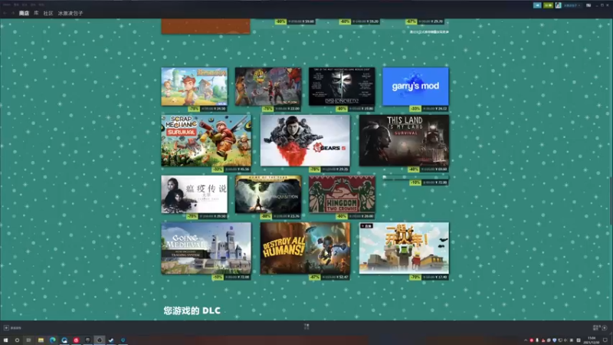Click Gears 5 discounted price tag
Image resolution: width=613 pixels, height=345 pixels.
pyautogui.click(x=329, y=169)
